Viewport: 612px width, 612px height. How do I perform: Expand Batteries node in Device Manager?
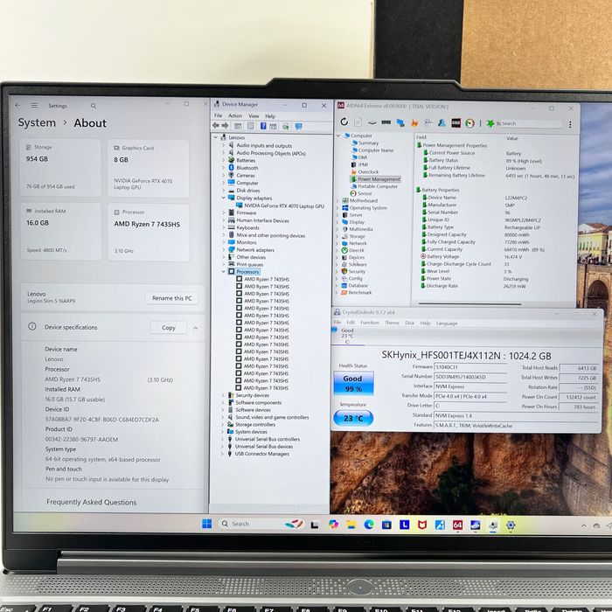[224, 160]
